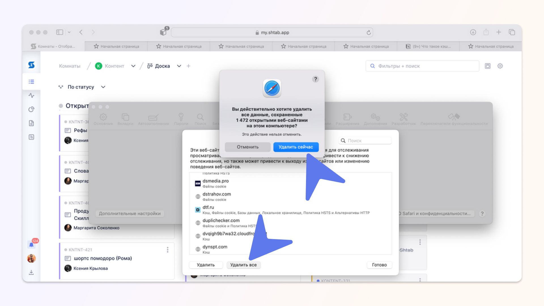Click the Shtab logo in the sidebar
Image resolution: width=544 pixels, height=306 pixels.
pos(31,65)
